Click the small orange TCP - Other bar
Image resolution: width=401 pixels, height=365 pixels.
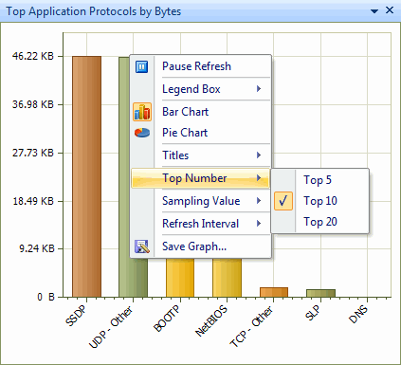(x=274, y=292)
